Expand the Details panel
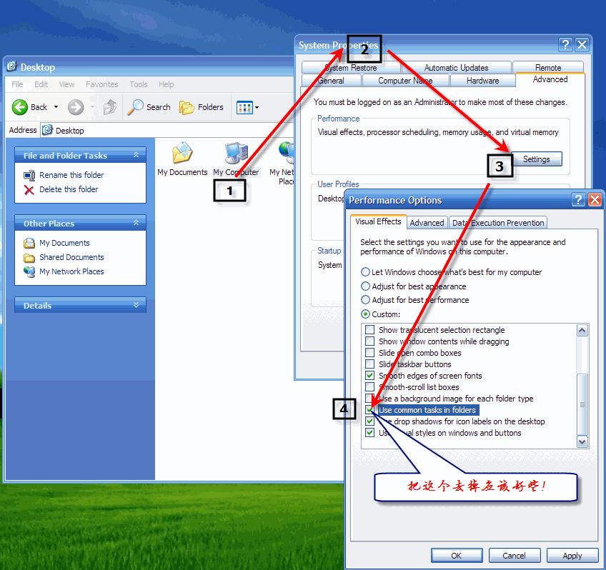The height and width of the screenshot is (570, 606). [136, 305]
